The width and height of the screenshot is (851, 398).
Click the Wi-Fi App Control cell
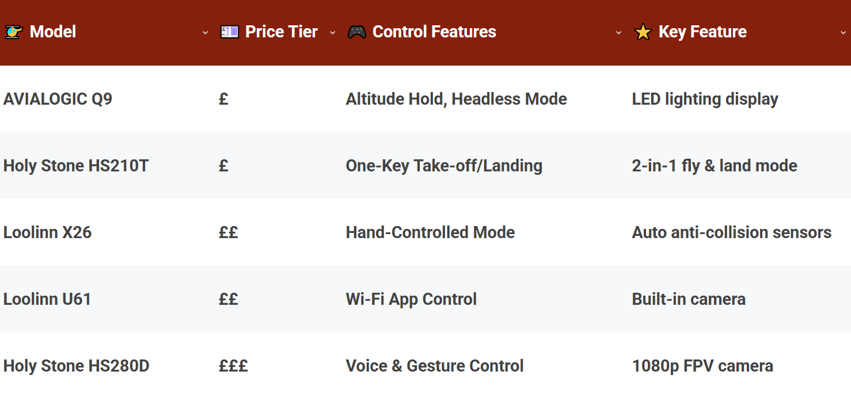411,299
